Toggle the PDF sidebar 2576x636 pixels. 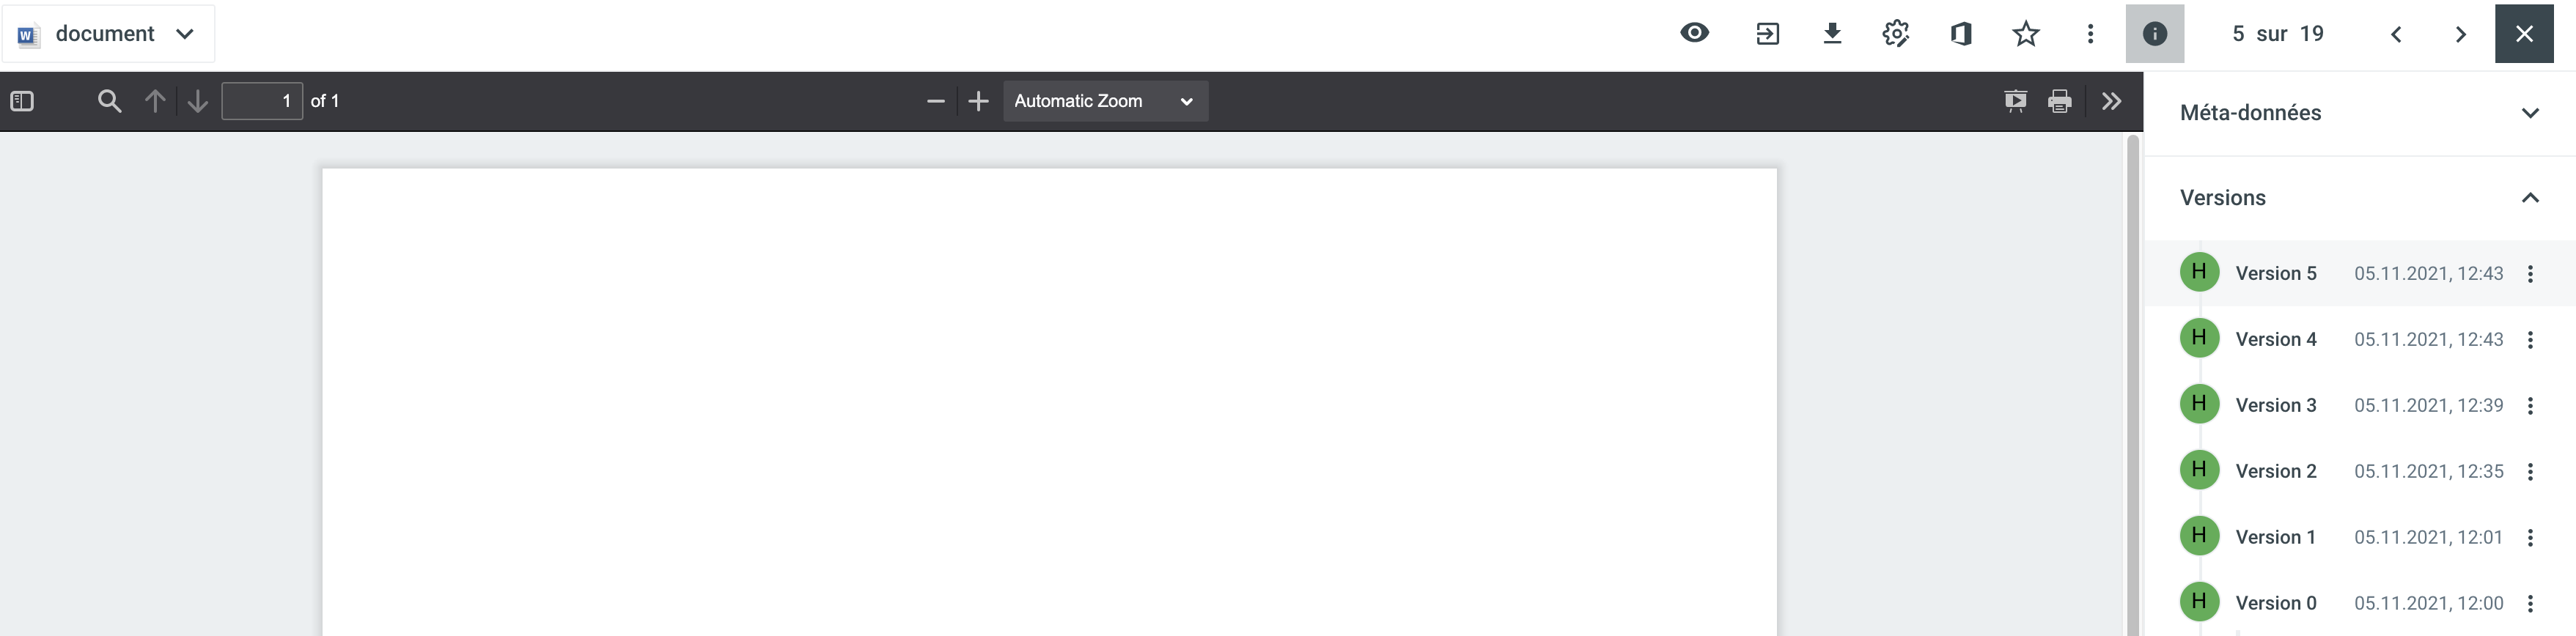(x=22, y=101)
